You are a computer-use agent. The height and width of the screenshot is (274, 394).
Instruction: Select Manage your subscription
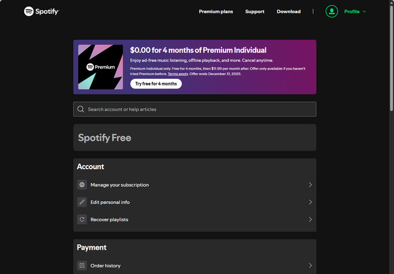pyautogui.click(x=195, y=185)
